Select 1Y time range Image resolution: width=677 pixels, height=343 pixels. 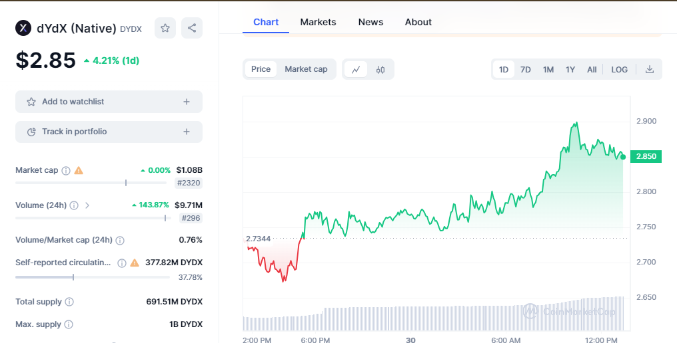[570, 69]
